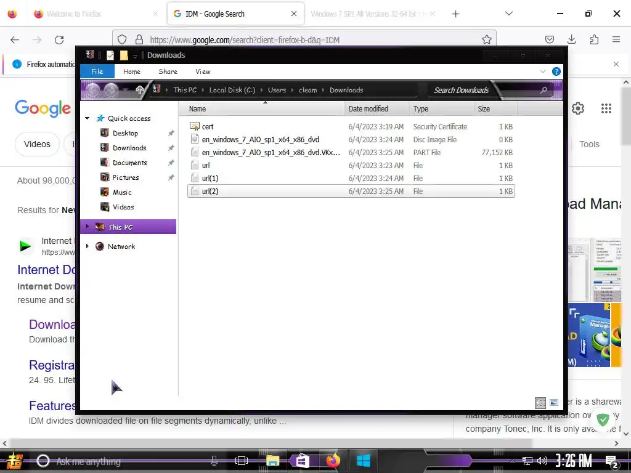Select the cert security certificate file
631x473 pixels.
point(351,127)
